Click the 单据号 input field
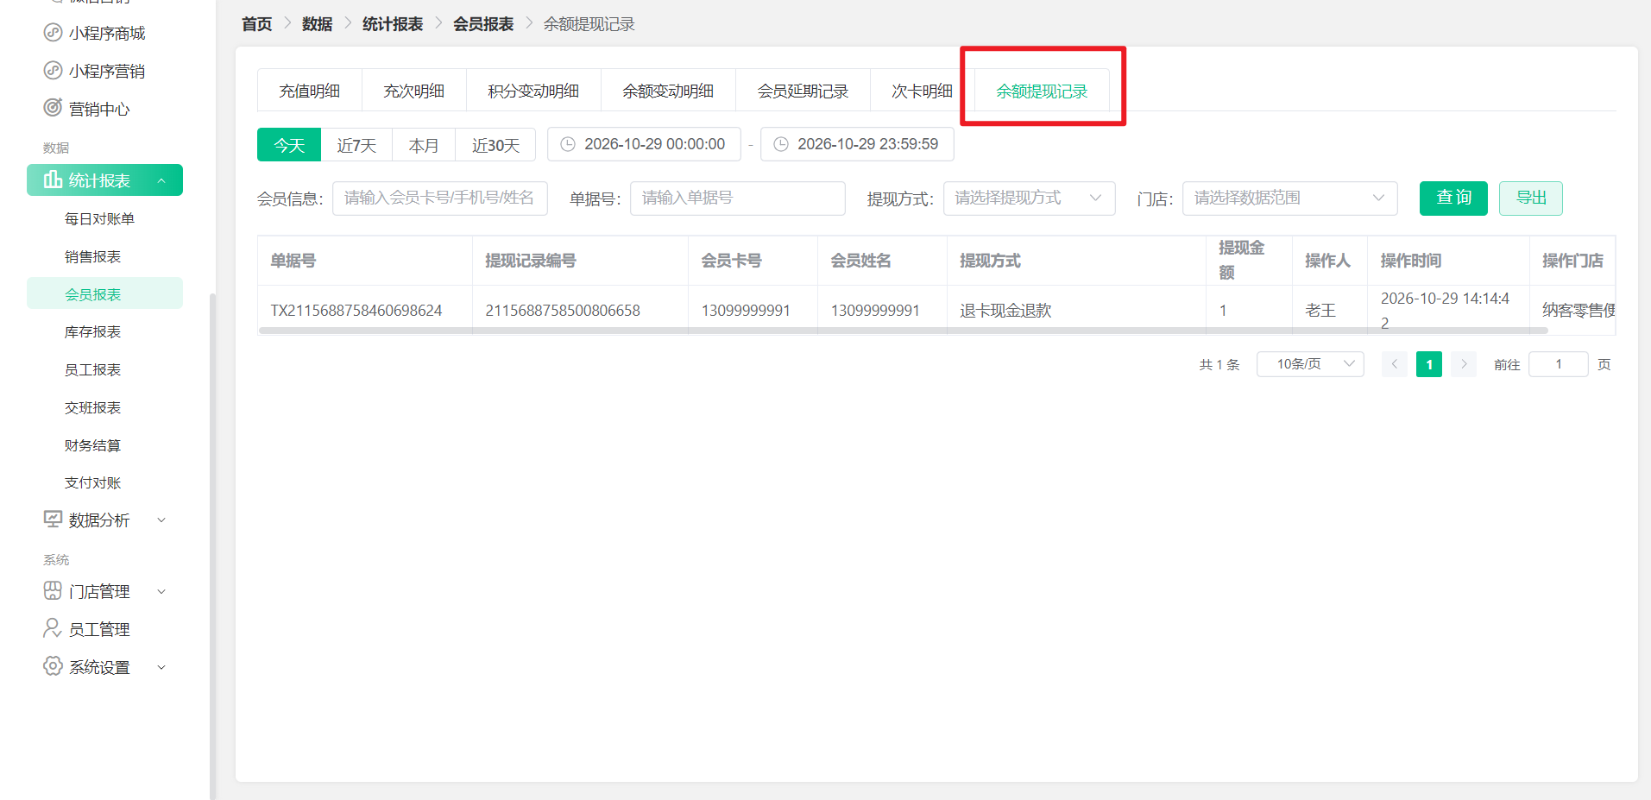Viewport: 1651px width, 800px height. 738,198
